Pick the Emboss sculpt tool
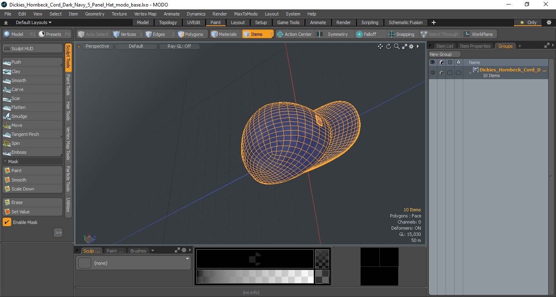Screen dimensions: 556x297 [32, 152]
